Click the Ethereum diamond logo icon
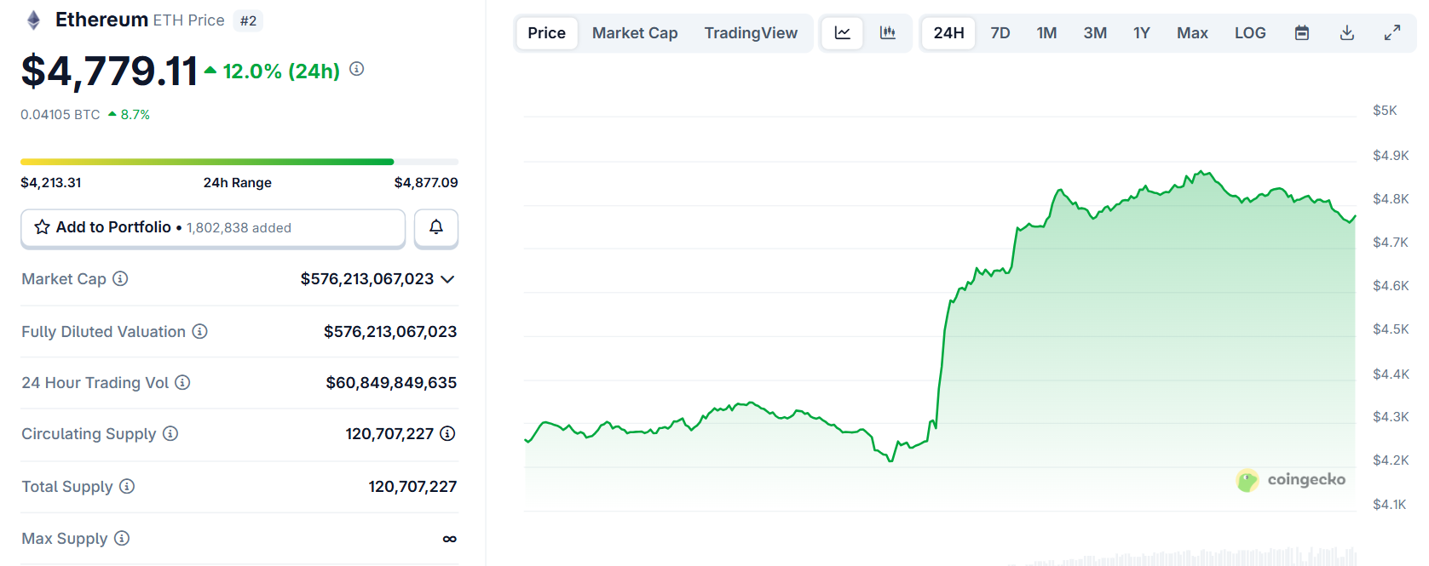Image resolution: width=1429 pixels, height=566 pixels. coord(33,20)
